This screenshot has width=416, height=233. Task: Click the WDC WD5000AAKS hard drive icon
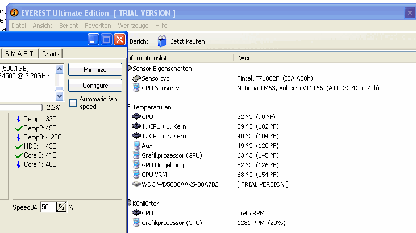click(136, 184)
